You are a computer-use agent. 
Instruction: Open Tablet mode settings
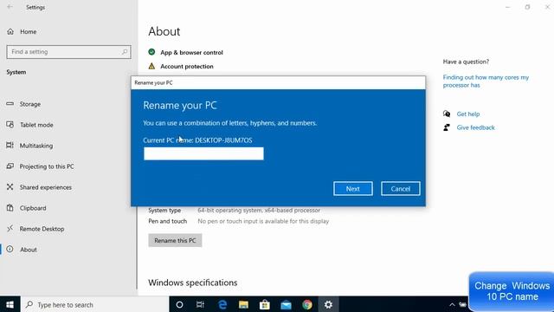36,125
